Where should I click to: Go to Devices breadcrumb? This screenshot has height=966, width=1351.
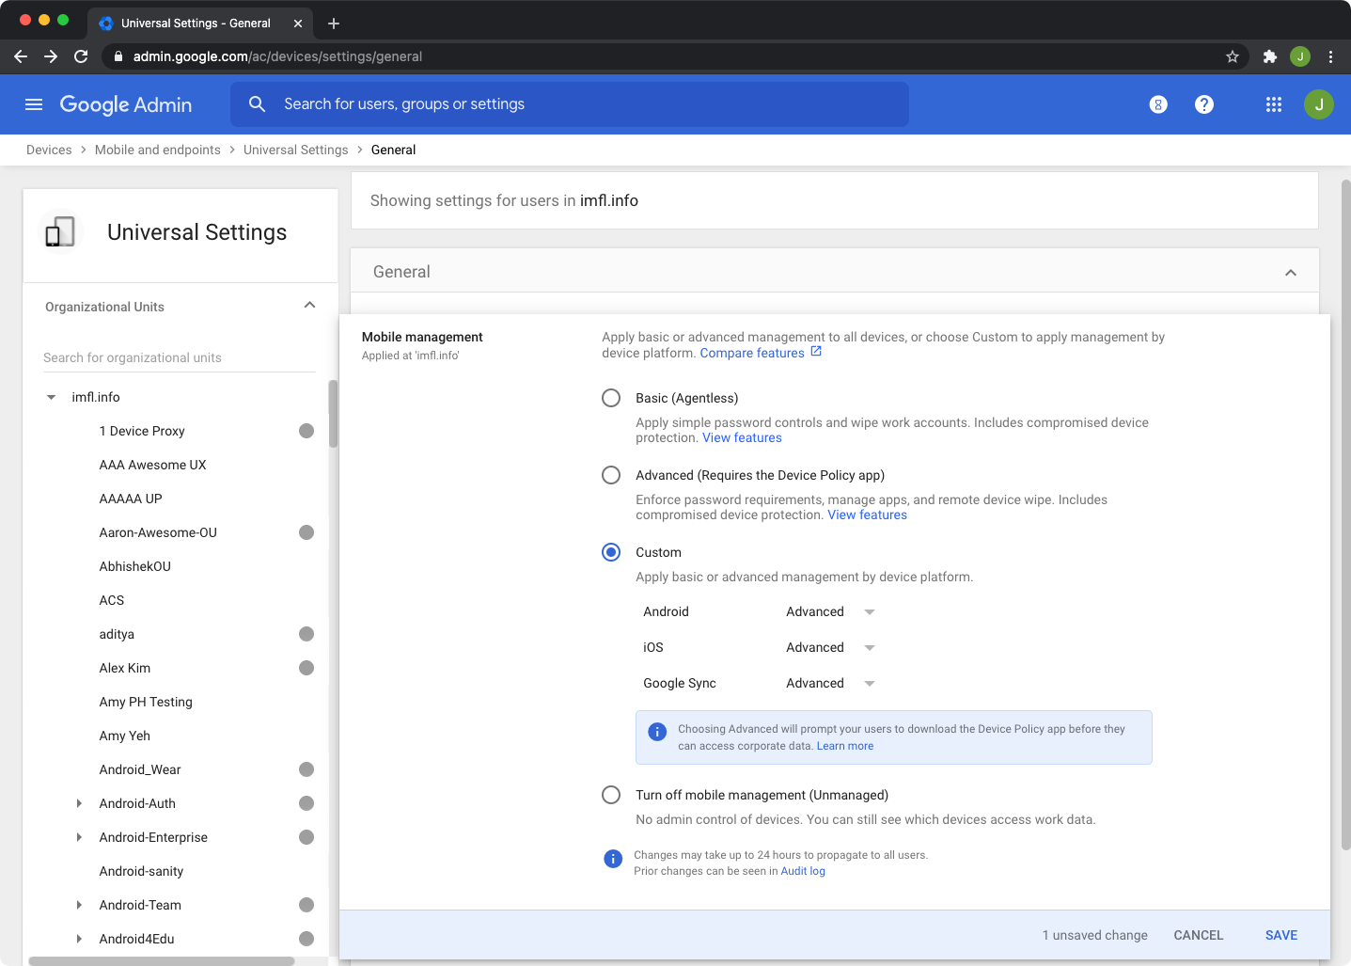tap(49, 150)
